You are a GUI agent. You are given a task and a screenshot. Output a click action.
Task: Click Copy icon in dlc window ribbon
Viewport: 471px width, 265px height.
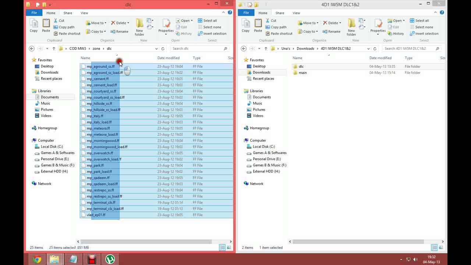(33, 26)
